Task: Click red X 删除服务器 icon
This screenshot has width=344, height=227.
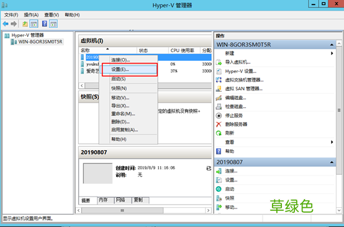Action: click(219, 124)
